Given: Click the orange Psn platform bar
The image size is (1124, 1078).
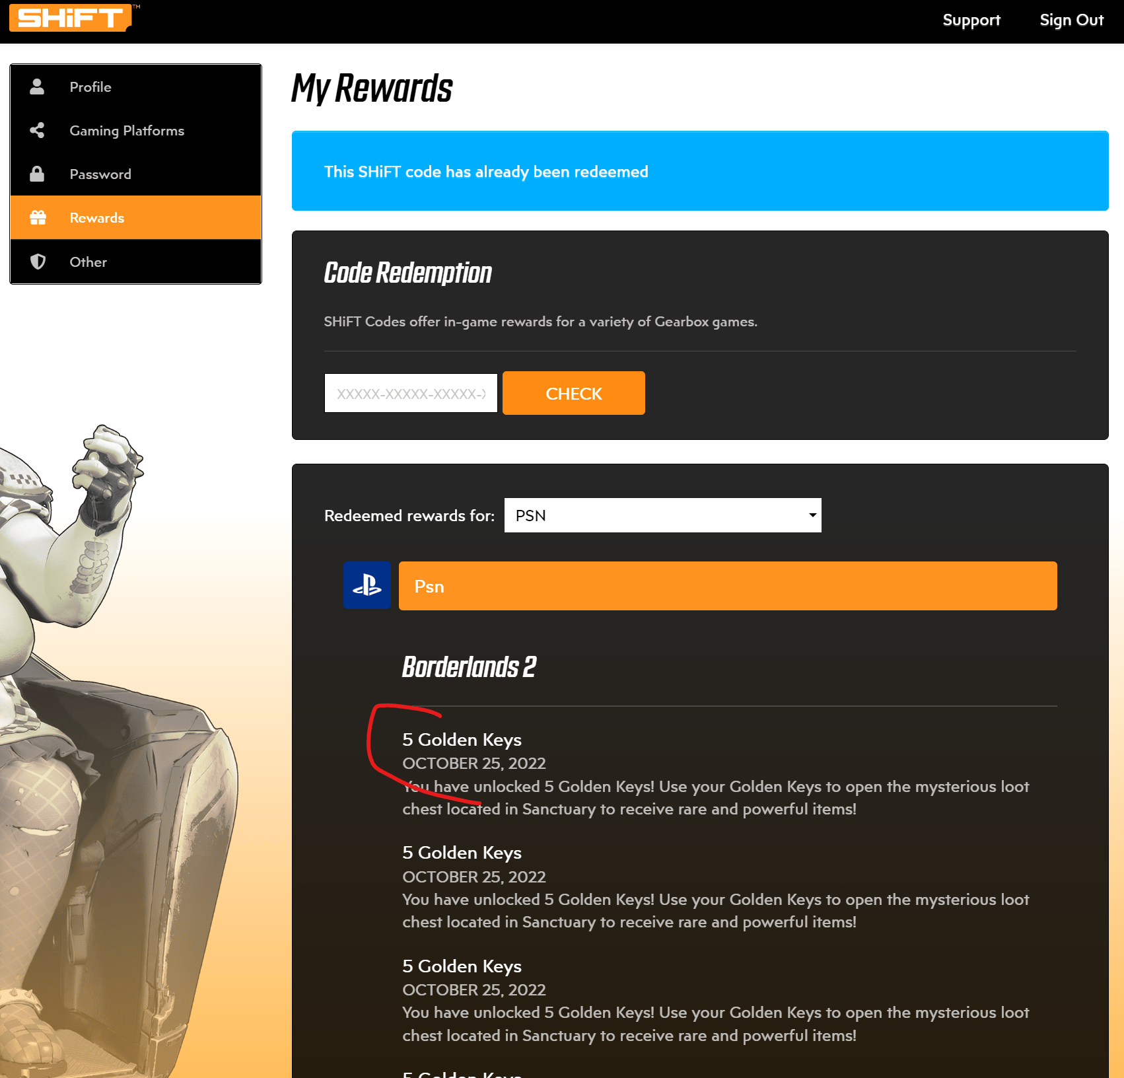Looking at the screenshot, I should click(x=728, y=586).
